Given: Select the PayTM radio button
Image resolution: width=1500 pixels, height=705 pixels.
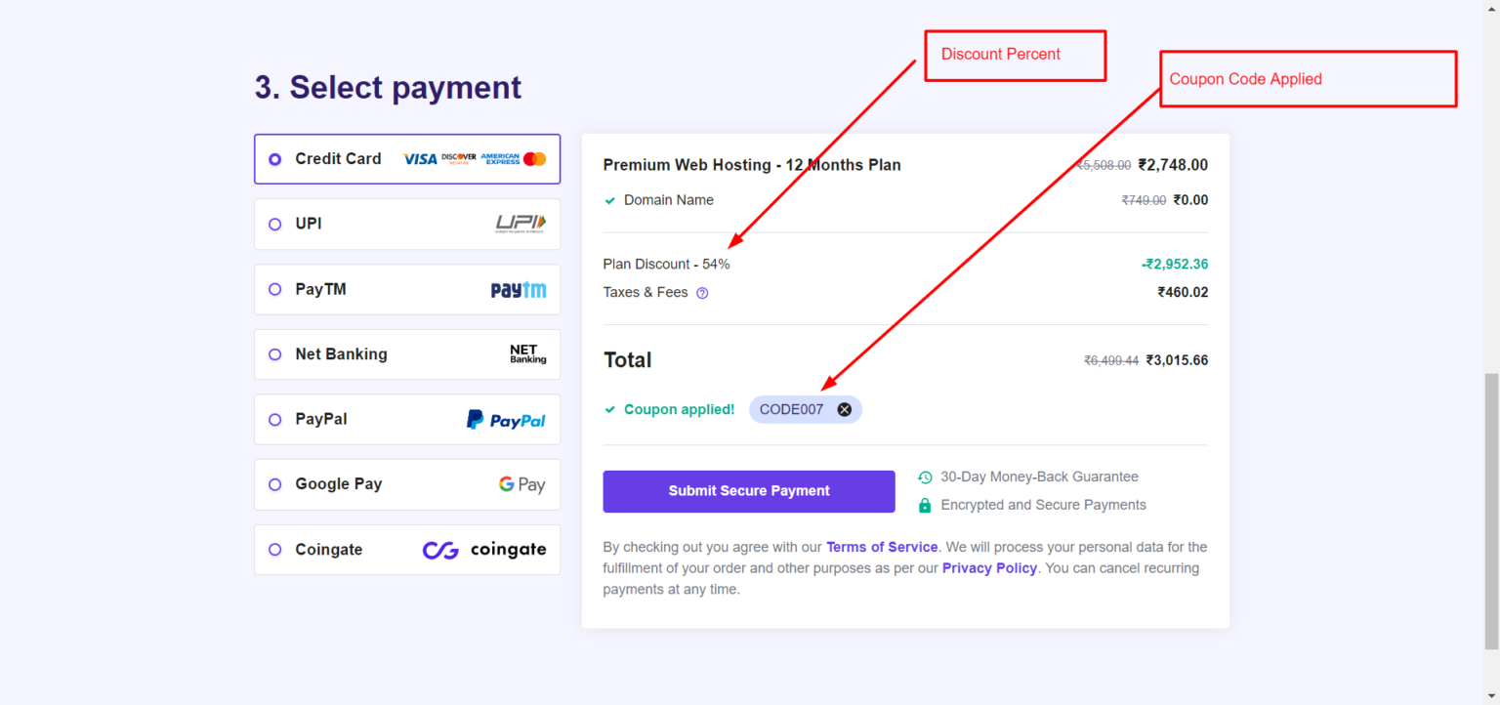Looking at the screenshot, I should pyautogui.click(x=274, y=290).
